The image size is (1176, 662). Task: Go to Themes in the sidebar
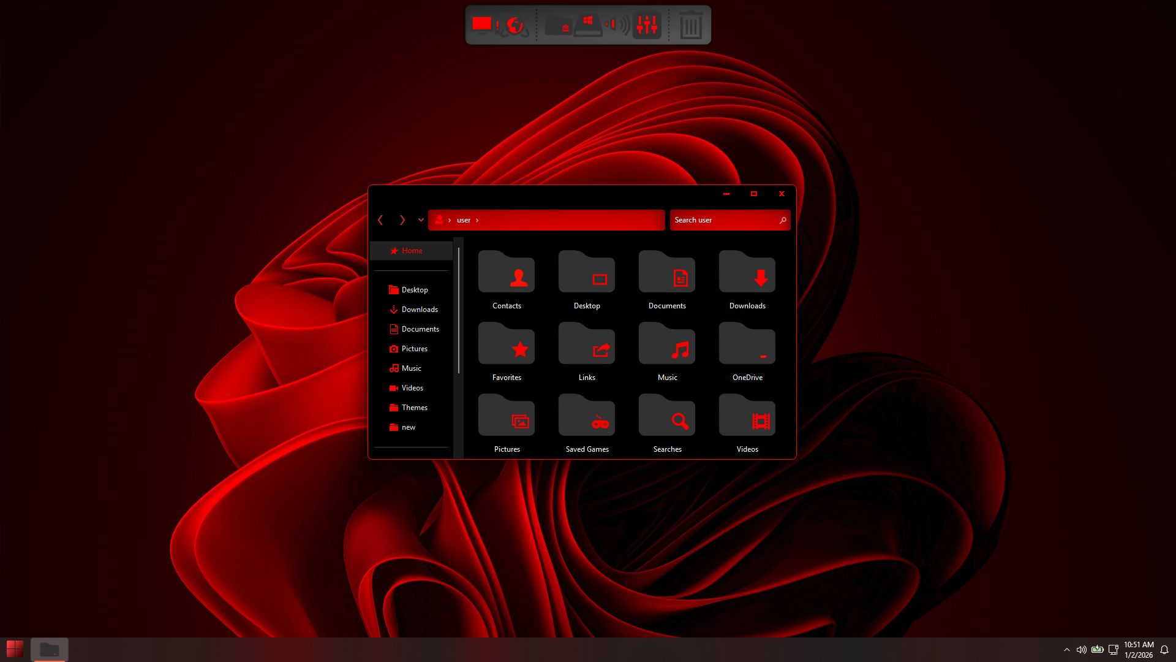click(x=414, y=408)
